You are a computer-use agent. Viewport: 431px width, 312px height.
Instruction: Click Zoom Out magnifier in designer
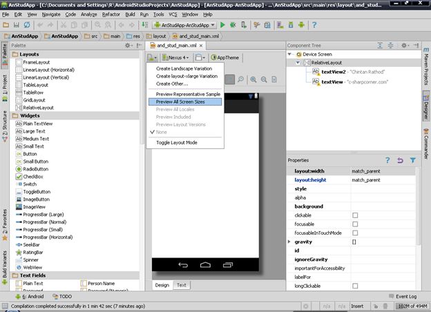(x=264, y=79)
